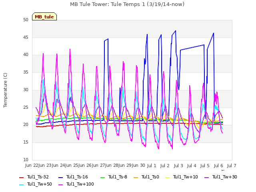Click the magenta Tul1_Tw+100 legend swatch

point(60,184)
